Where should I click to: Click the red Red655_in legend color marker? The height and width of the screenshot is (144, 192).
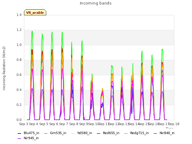coord(99,133)
